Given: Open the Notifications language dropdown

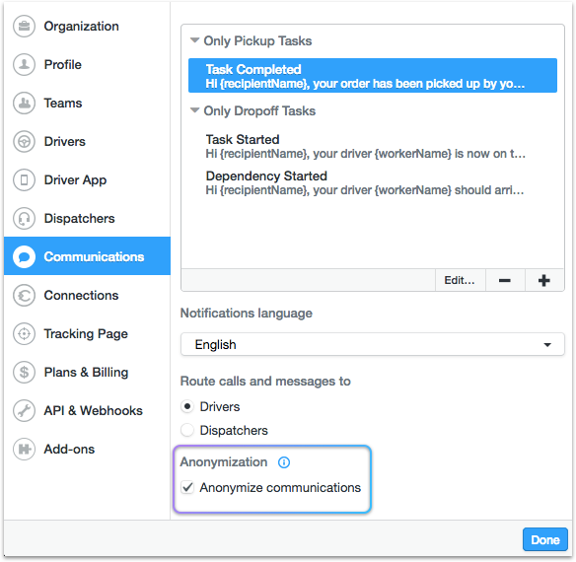Looking at the screenshot, I should point(372,344).
